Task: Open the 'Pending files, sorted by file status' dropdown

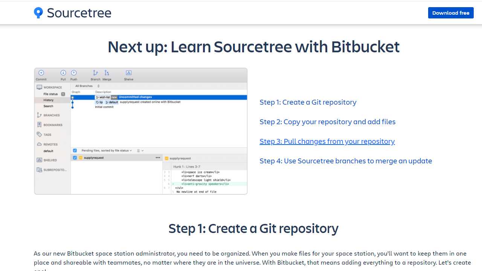Action: pyautogui.click(x=106, y=151)
